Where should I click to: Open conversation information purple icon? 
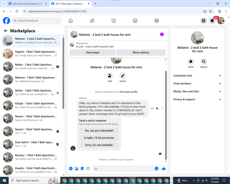162,34
